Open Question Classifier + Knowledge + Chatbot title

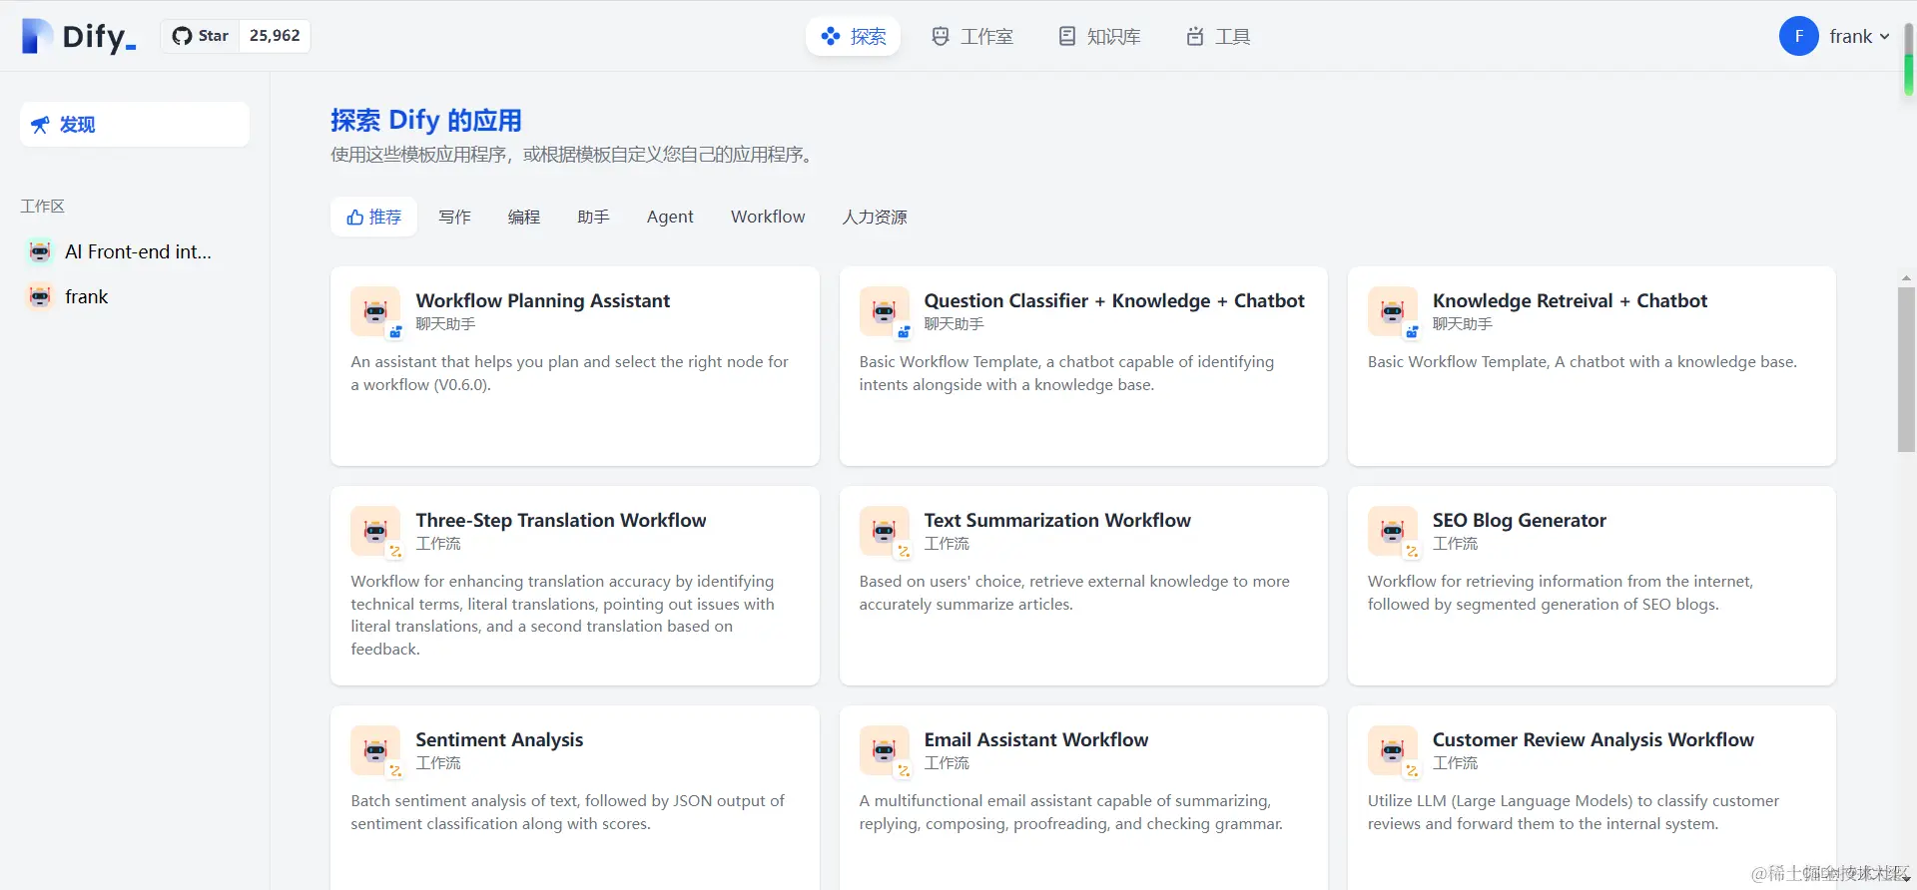(x=1114, y=300)
